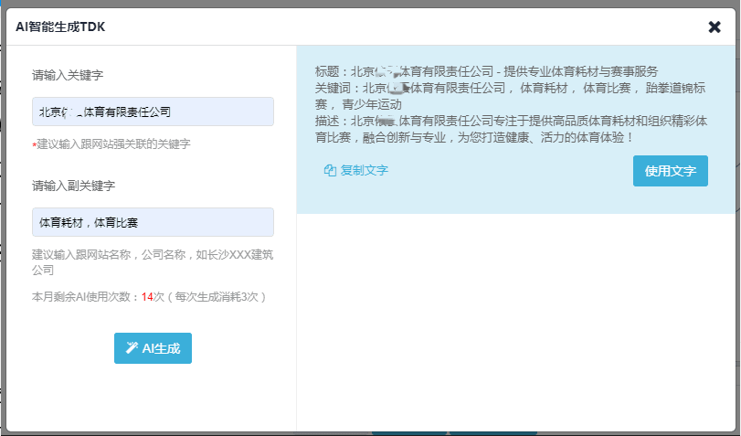
Task: Focus the main keyword input with company name
Action: (x=153, y=112)
